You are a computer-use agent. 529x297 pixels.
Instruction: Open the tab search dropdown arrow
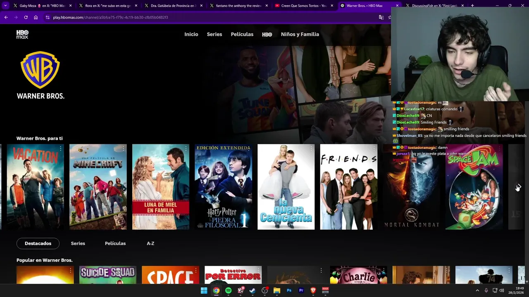(x=5, y=6)
